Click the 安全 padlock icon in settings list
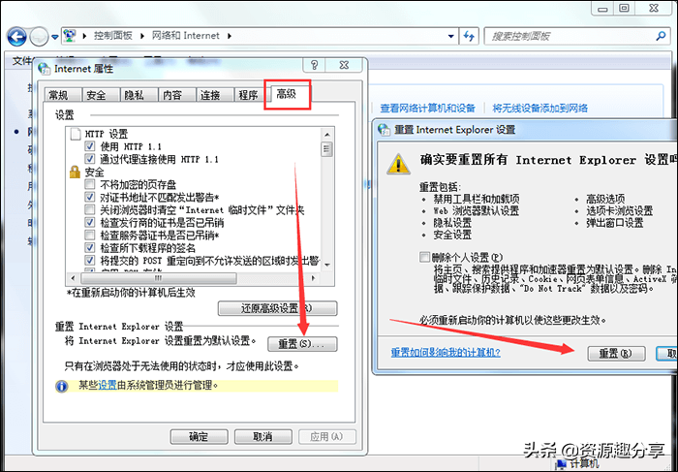This screenshot has height=472, width=678. (76, 172)
